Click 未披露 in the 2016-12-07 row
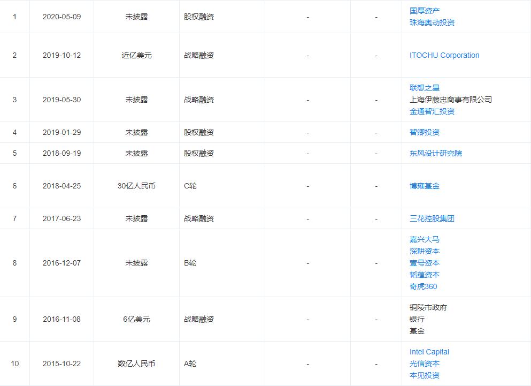The height and width of the screenshot is (386, 531). click(x=136, y=263)
